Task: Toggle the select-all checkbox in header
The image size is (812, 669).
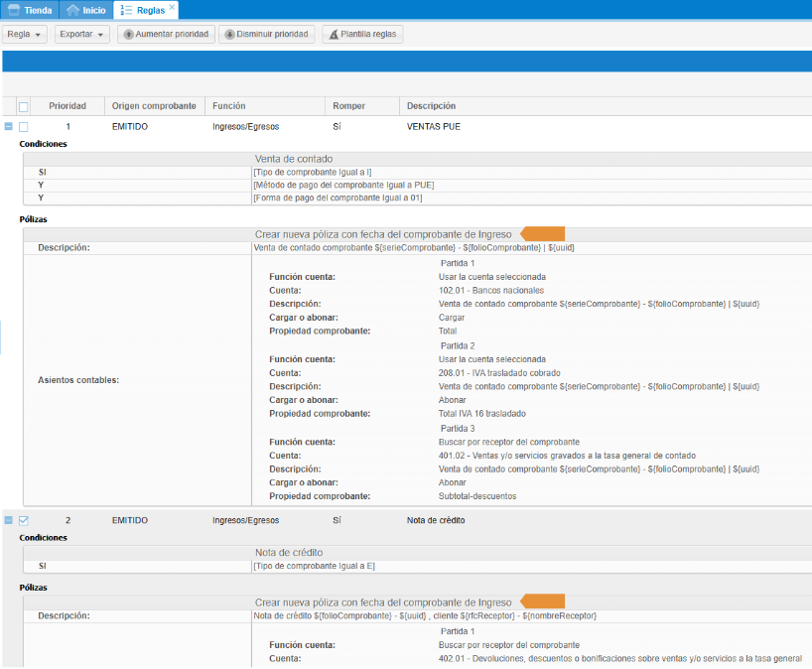Action: click(x=24, y=106)
